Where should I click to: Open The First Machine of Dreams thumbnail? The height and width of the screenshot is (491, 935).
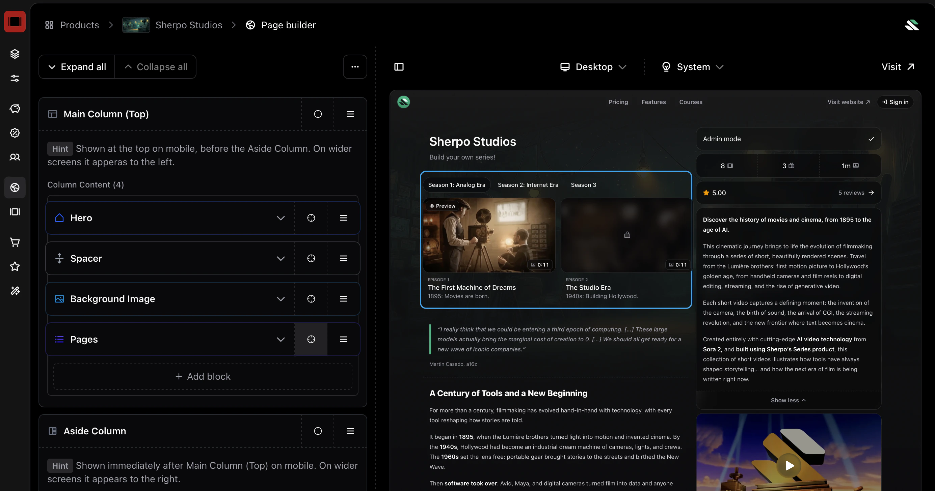click(488, 235)
